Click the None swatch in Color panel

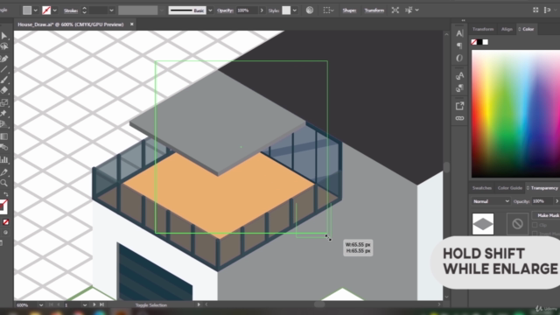coord(474,42)
